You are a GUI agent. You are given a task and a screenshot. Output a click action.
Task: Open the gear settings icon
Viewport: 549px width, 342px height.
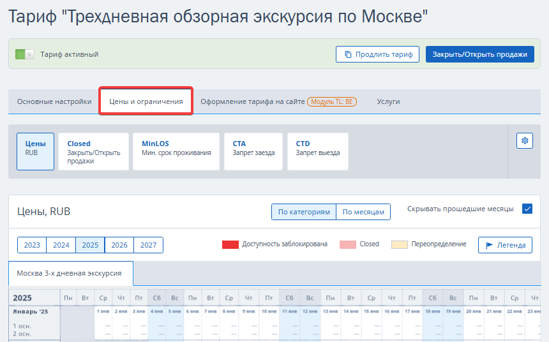[525, 141]
